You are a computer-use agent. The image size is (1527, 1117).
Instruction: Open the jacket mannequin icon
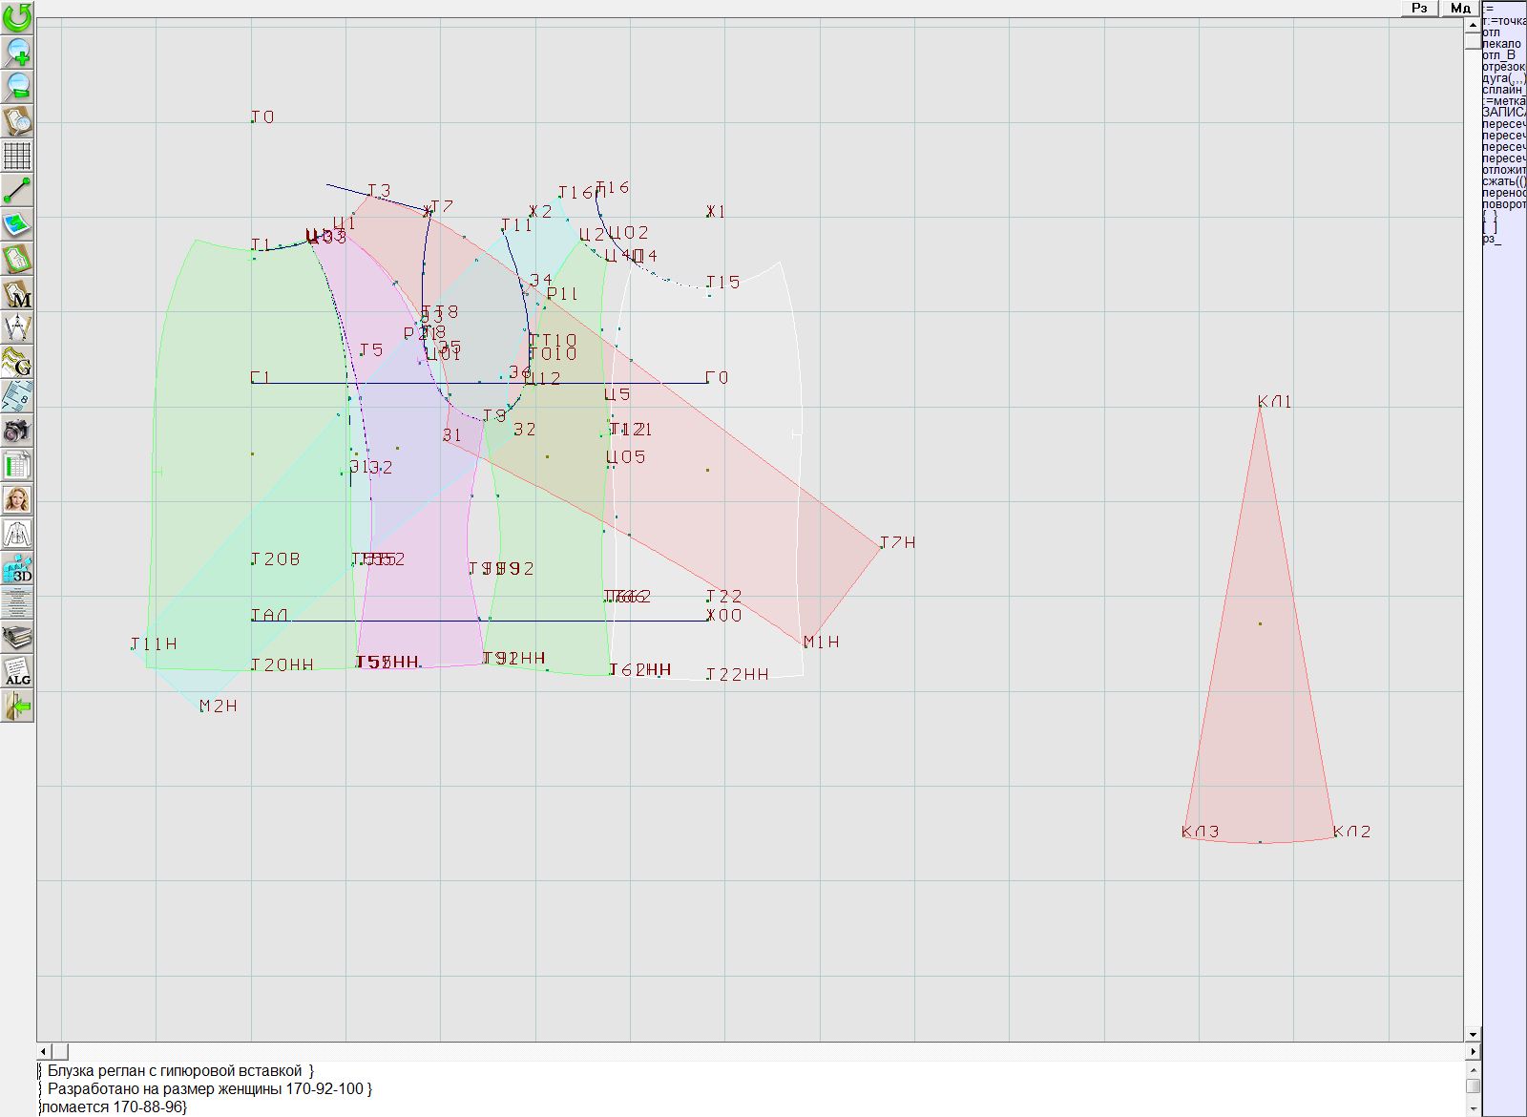pyautogui.click(x=17, y=534)
